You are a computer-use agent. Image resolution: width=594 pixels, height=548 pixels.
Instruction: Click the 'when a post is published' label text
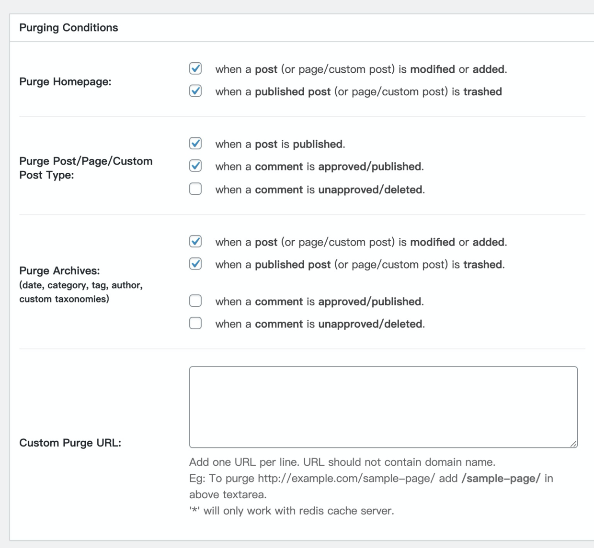coord(280,144)
